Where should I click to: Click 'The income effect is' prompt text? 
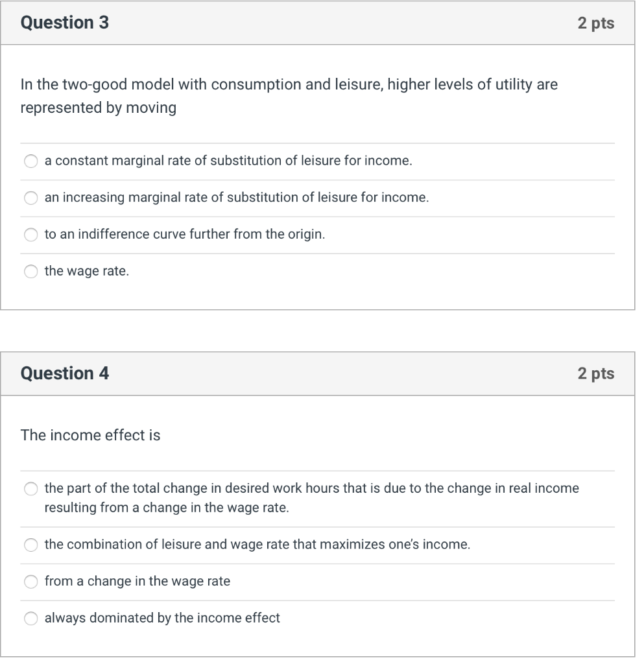(89, 435)
